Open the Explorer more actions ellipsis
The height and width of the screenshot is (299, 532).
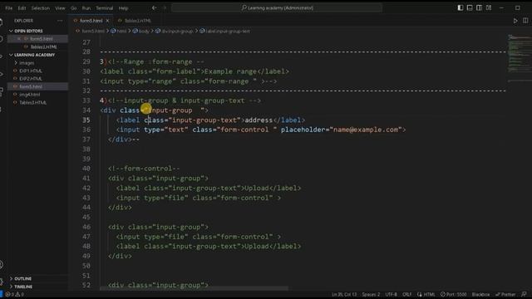(x=60, y=21)
